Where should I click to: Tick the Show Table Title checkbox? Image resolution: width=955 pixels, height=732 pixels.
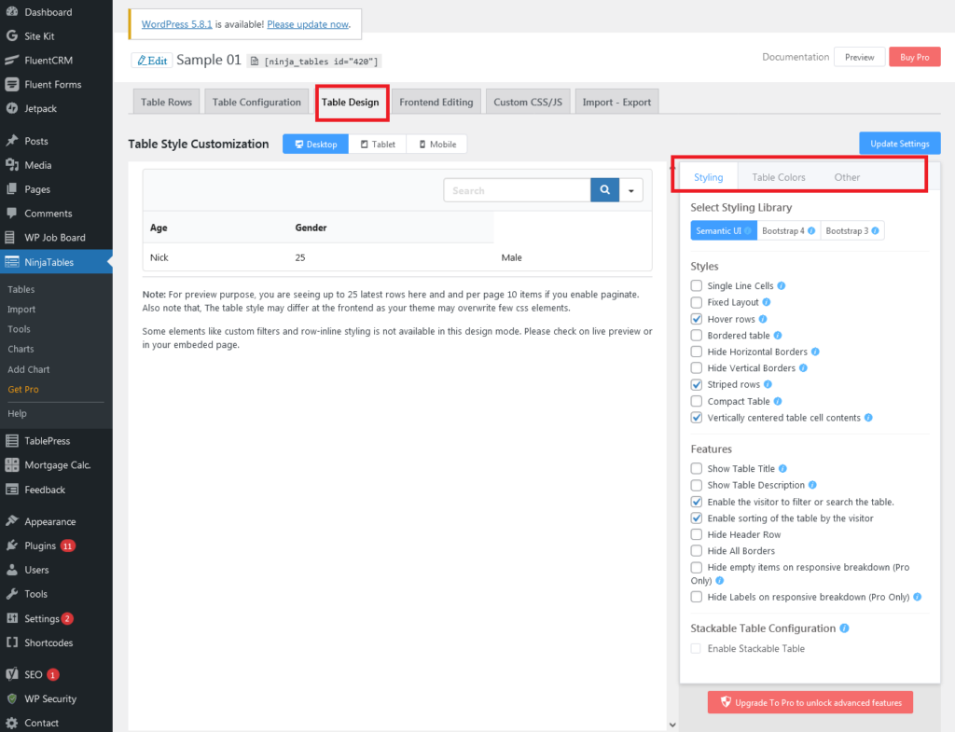point(697,469)
